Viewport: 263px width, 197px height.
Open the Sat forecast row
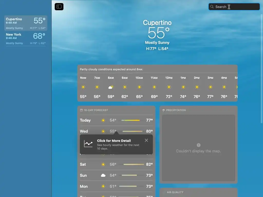116,164
